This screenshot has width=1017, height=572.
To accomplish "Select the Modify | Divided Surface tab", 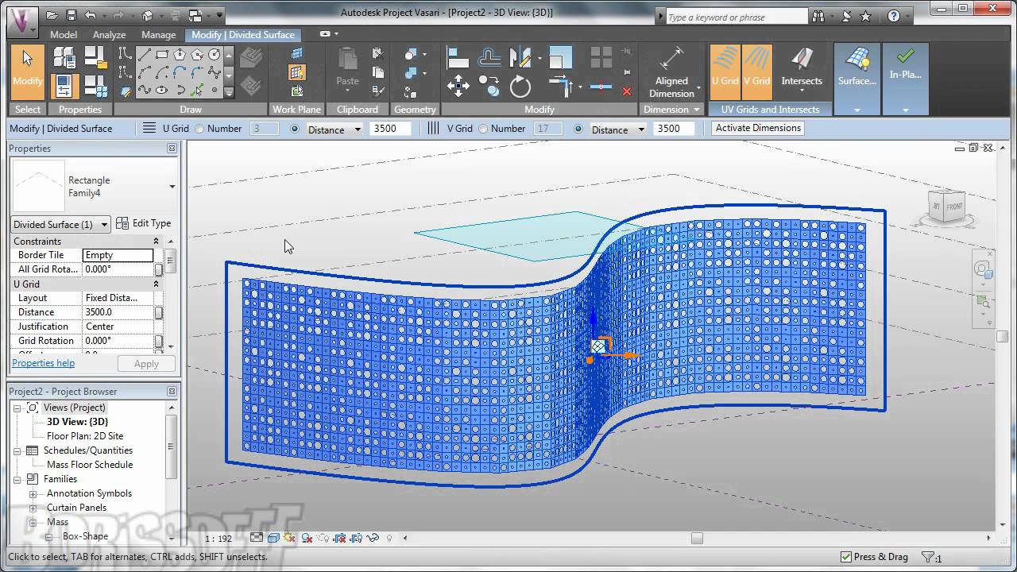I will (x=243, y=35).
